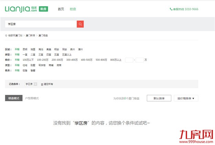
Task: Switch to 楼盘模式 view tab
Action: [14, 98]
